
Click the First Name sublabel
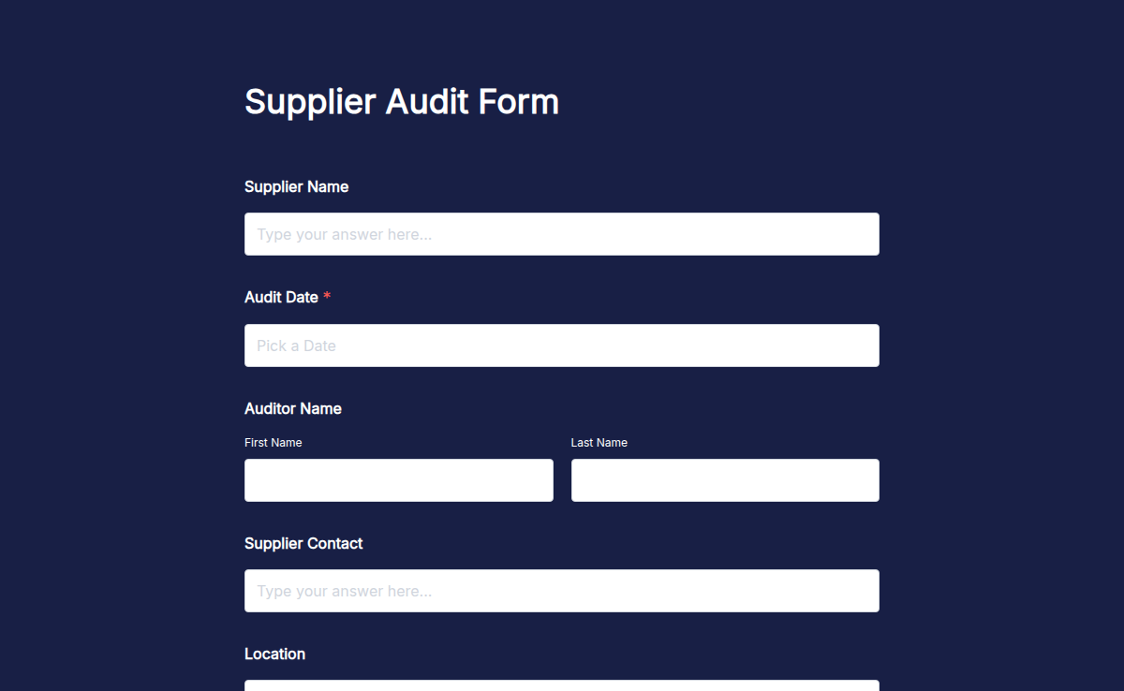click(x=273, y=442)
